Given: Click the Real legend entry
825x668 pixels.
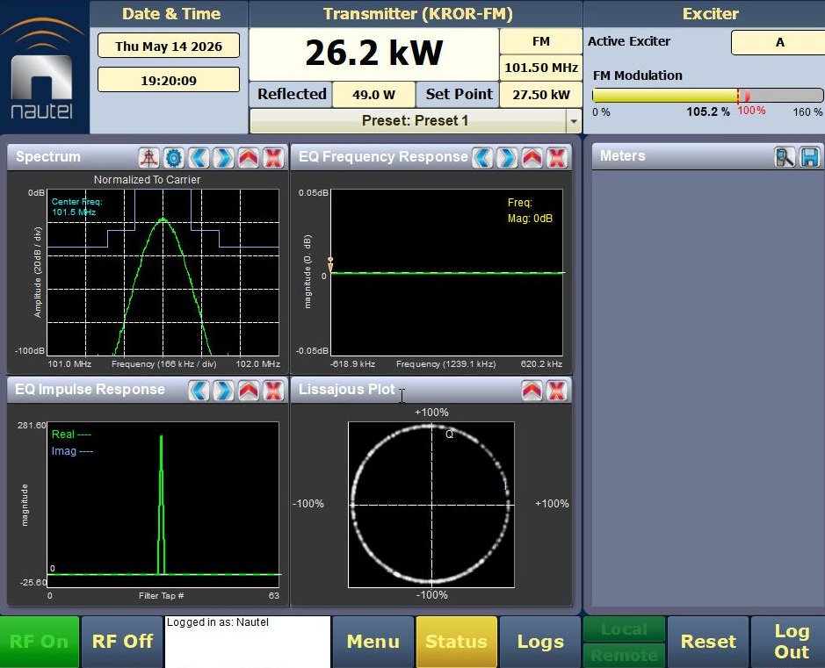Looking at the screenshot, I should [71, 435].
